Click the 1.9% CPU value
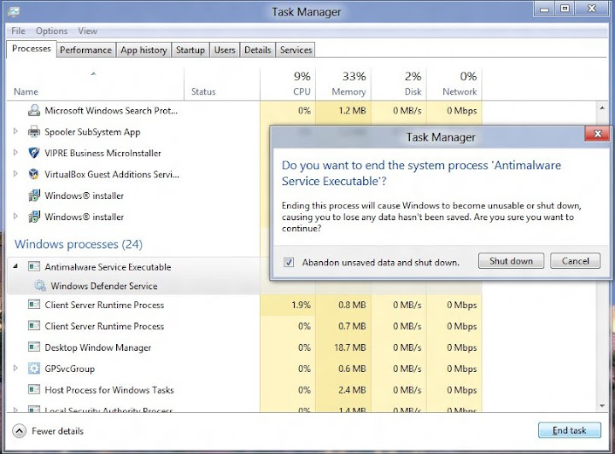The height and width of the screenshot is (454, 615). pos(302,305)
